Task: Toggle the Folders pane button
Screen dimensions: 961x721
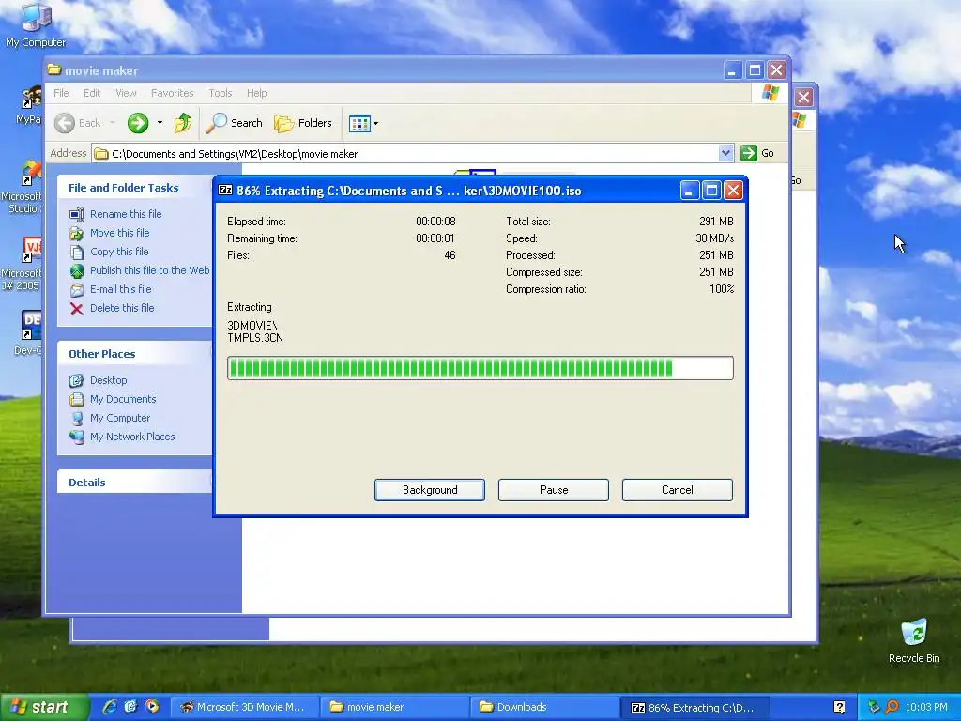Action: 303,123
